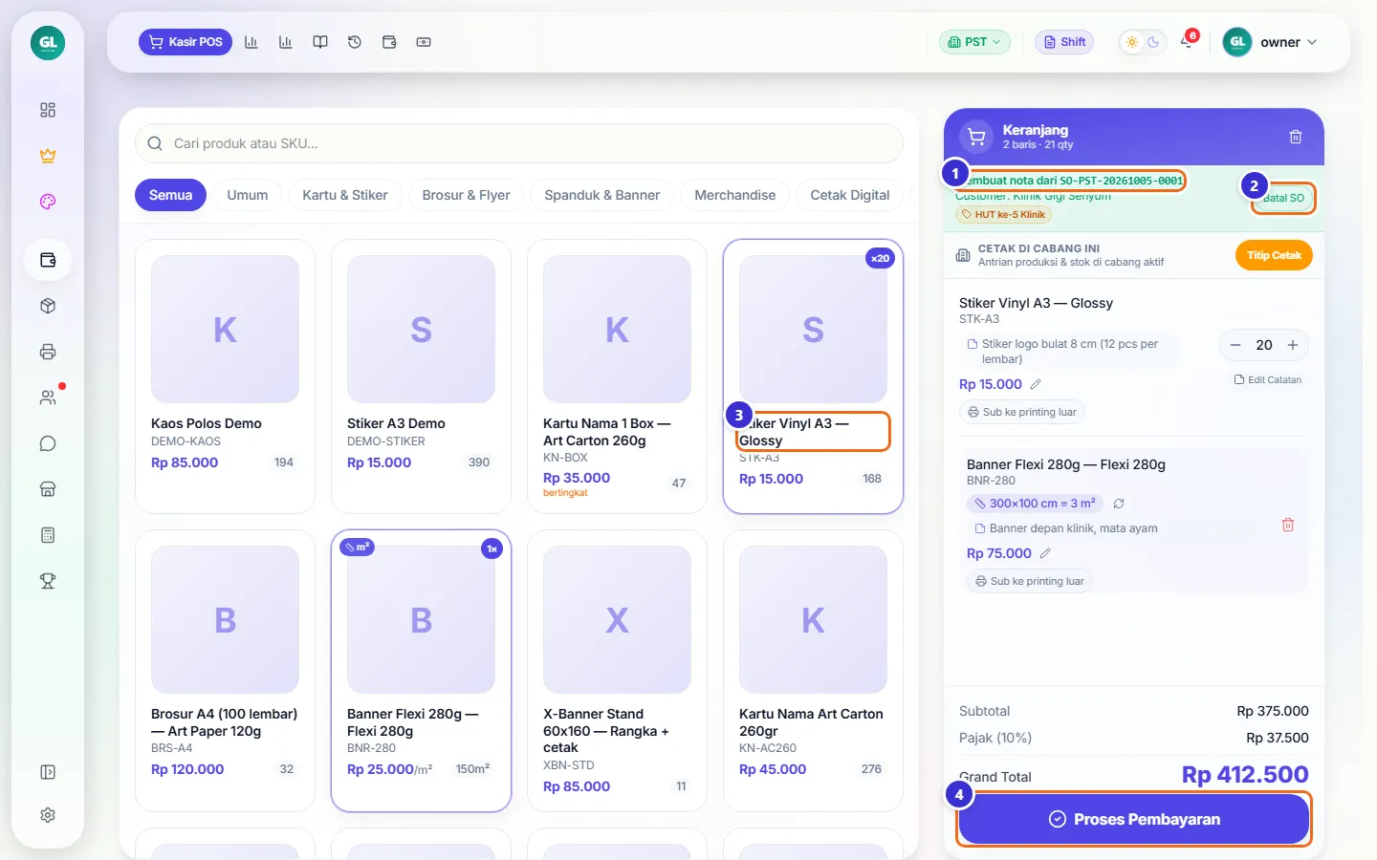Viewport: 1377px width, 860px height.
Task: Click the bar chart icon left of book icon
Action: pos(285,42)
